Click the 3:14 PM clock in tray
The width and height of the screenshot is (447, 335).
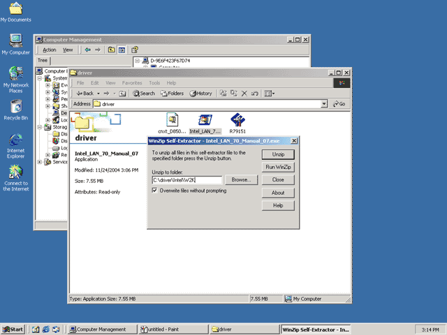pos(430,329)
